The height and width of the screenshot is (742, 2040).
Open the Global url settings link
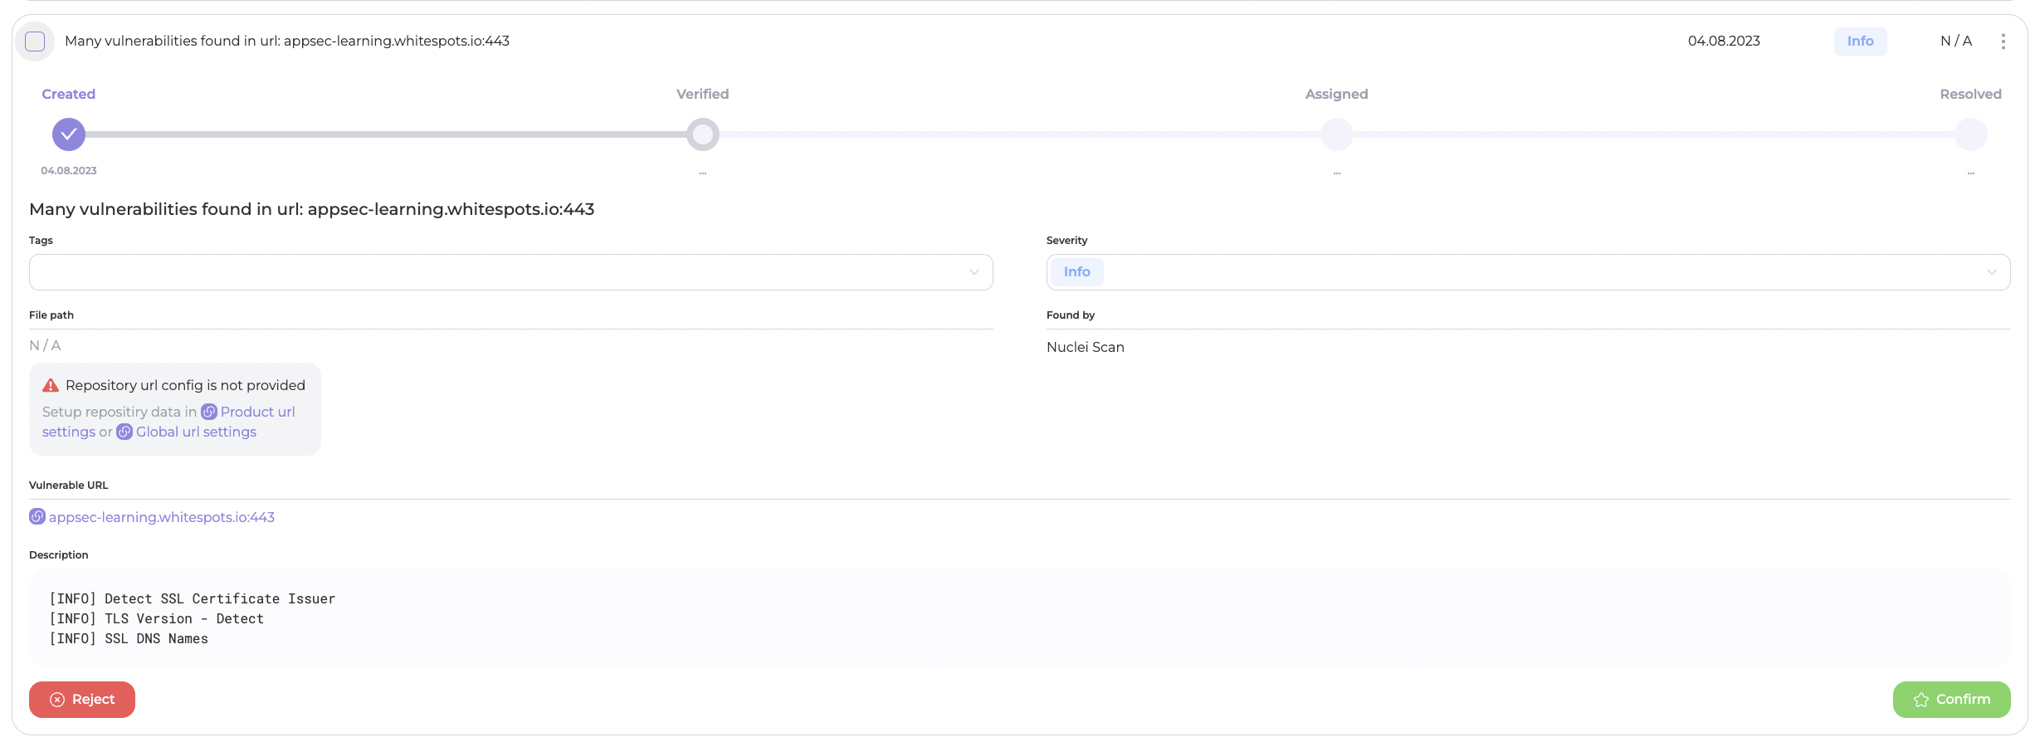point(196,432)
